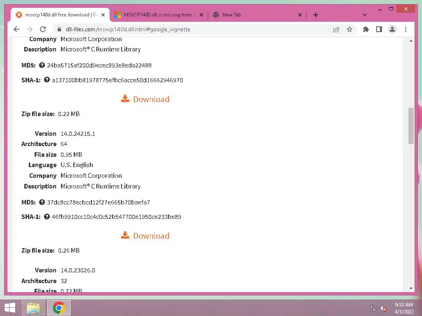This screenshot has height=316, width=422.
Task: Bookmark this page with star icon
Action: tap(349, 29)
